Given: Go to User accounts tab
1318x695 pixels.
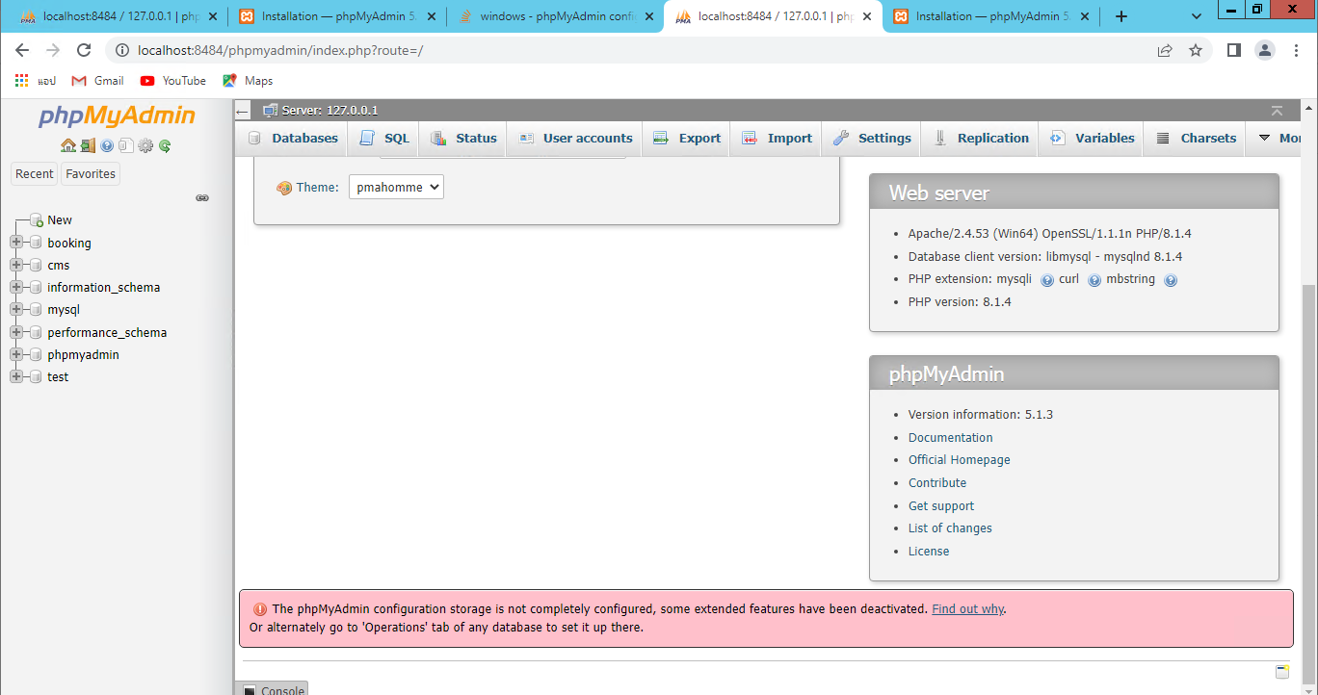Looking at the screenshot, I should 575,138.
